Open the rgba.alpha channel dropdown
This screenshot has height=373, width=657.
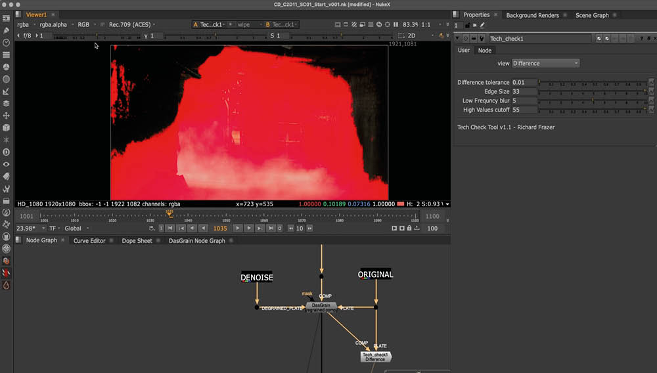(x=54, y=25)
